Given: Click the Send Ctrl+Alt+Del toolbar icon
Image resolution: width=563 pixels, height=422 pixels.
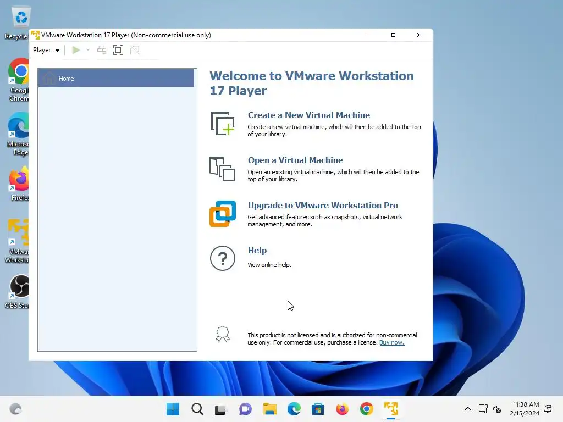Looking at the screenshot, I should pyautogui.click(x=102, y=50).
